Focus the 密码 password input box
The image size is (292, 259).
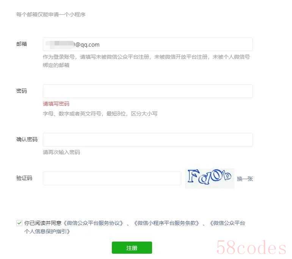pyautogui.click(x=148, y=91)
